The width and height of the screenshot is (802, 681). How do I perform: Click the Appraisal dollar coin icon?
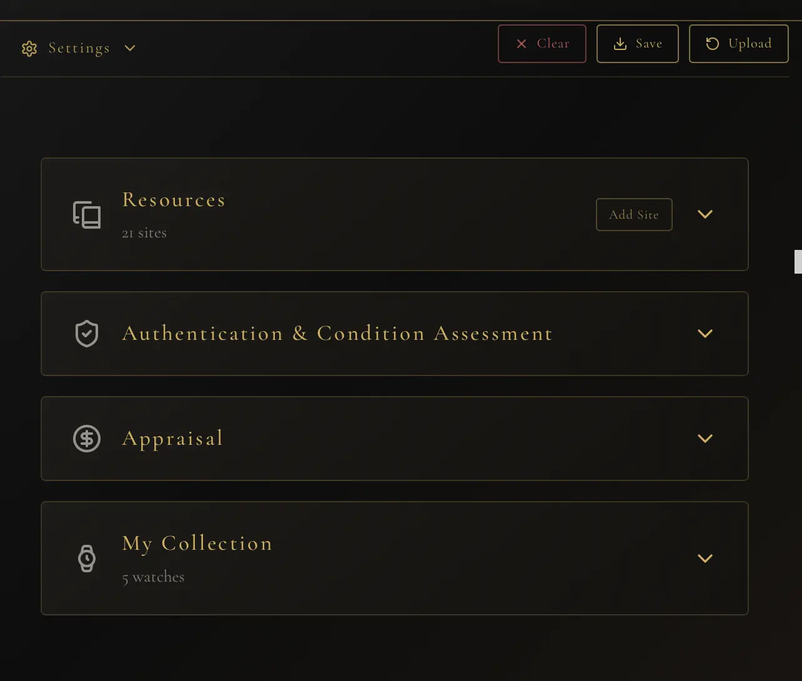point(87,439)
